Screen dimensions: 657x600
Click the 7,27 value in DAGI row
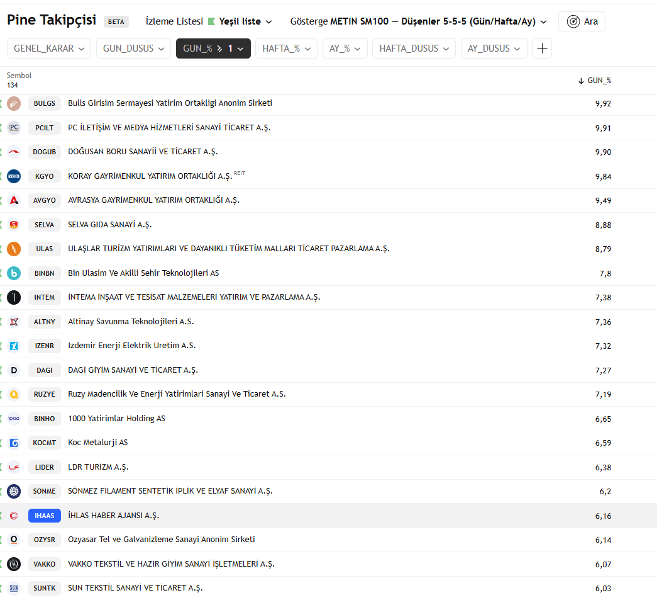[603, 370]
